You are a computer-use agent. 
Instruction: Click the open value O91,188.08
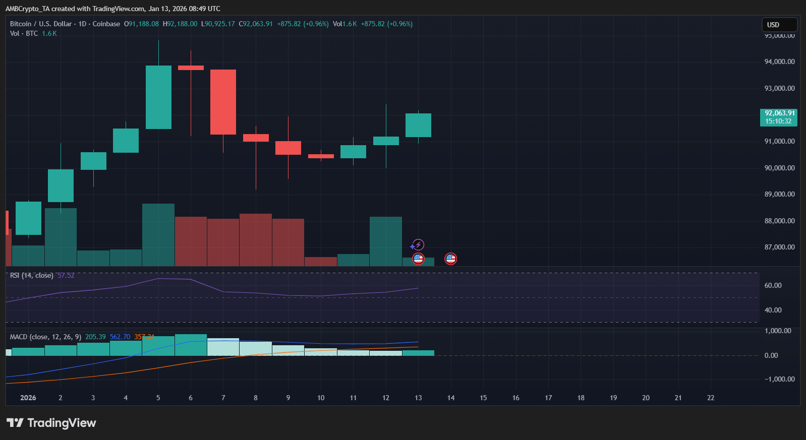(x=141, y=24)
